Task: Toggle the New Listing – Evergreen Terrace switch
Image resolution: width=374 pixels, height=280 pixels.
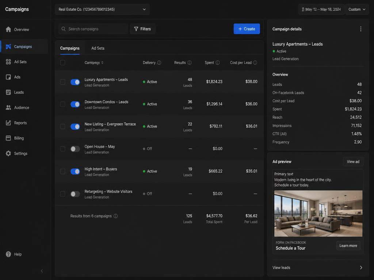Action: (75, 127)
